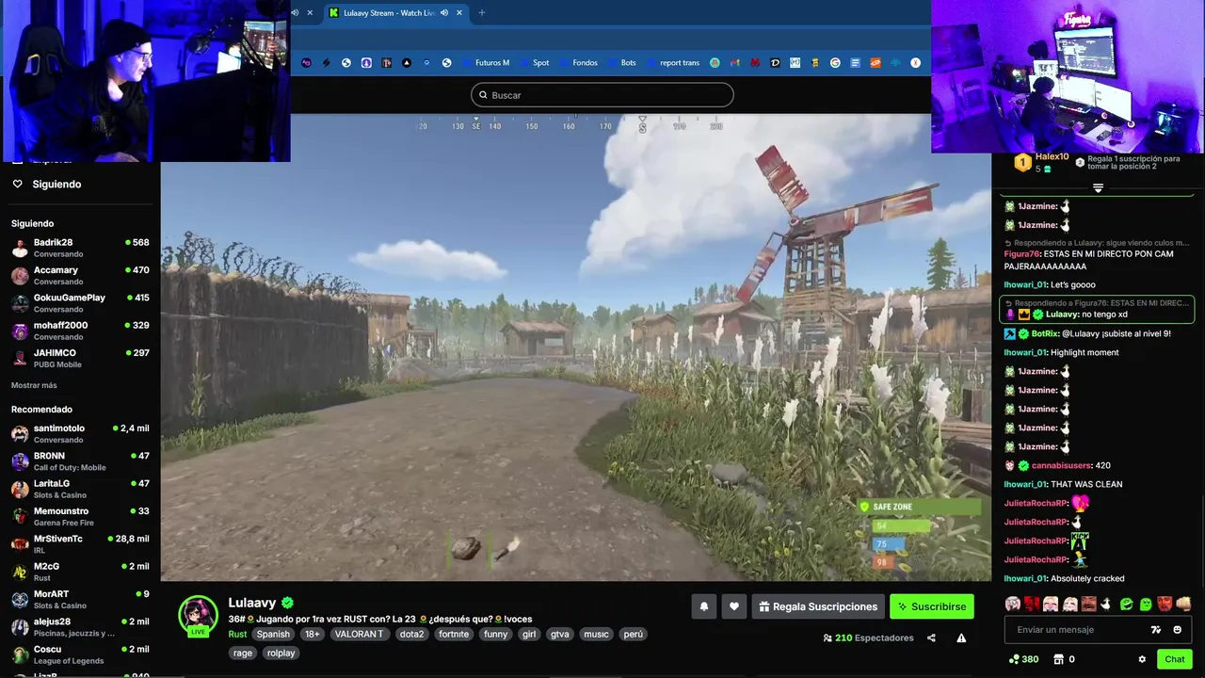The image size is (1205, 678).
Task: Click the Rust stream video player
Action: (x=575, y=348)
